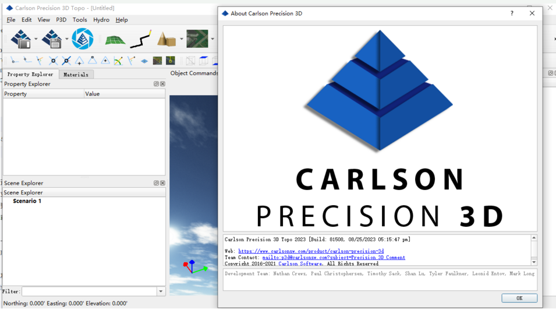This screenshot has width=556, height=309.
Task: Select Scenario 1 in Scene Explorer
Action: [27, 201]
